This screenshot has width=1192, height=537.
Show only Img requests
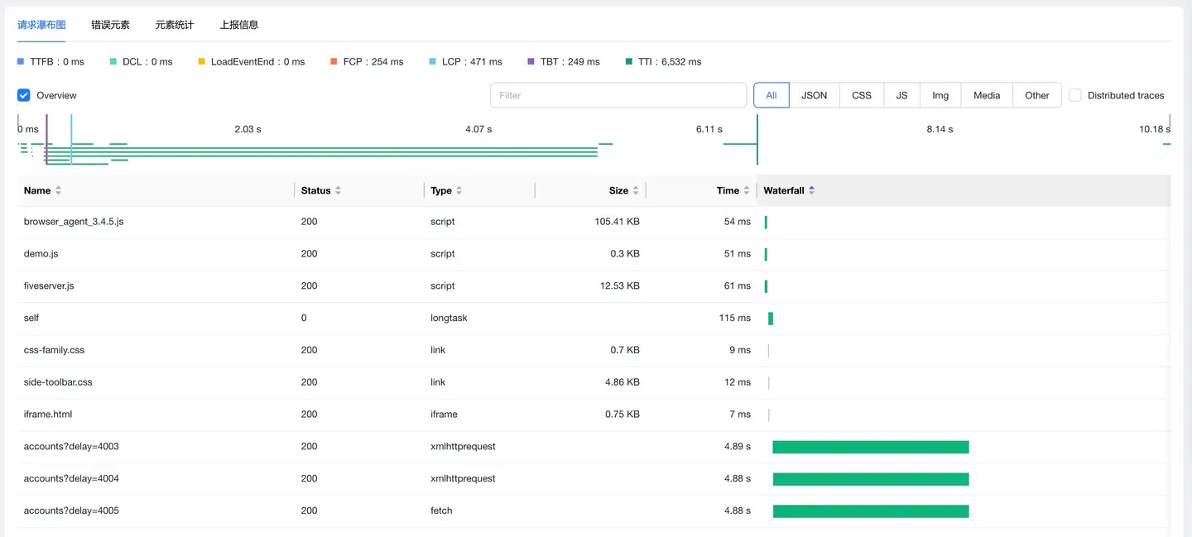(940, 95)
